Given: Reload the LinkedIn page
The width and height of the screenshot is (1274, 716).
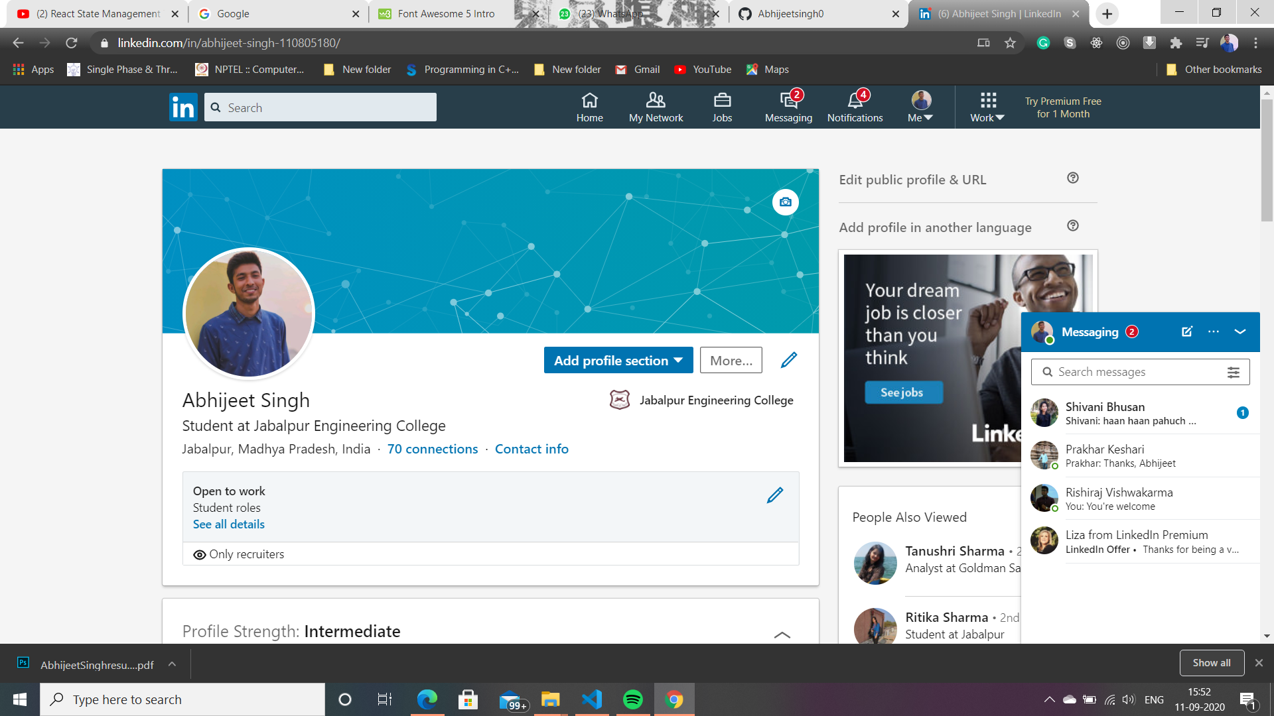Looking at the screenshot, I should [72, 43].
